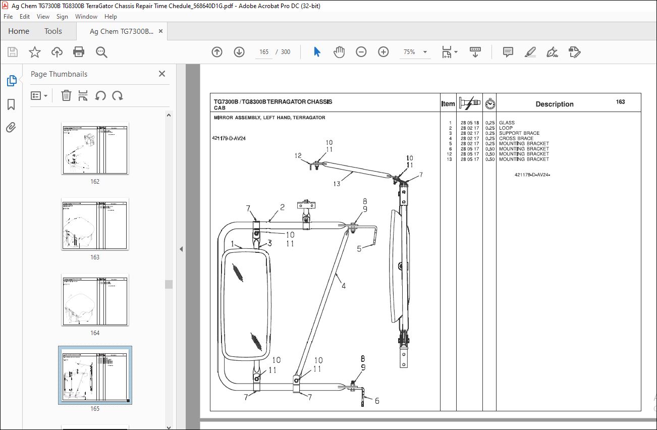Open the Edit menu

[x=25, y=17]
